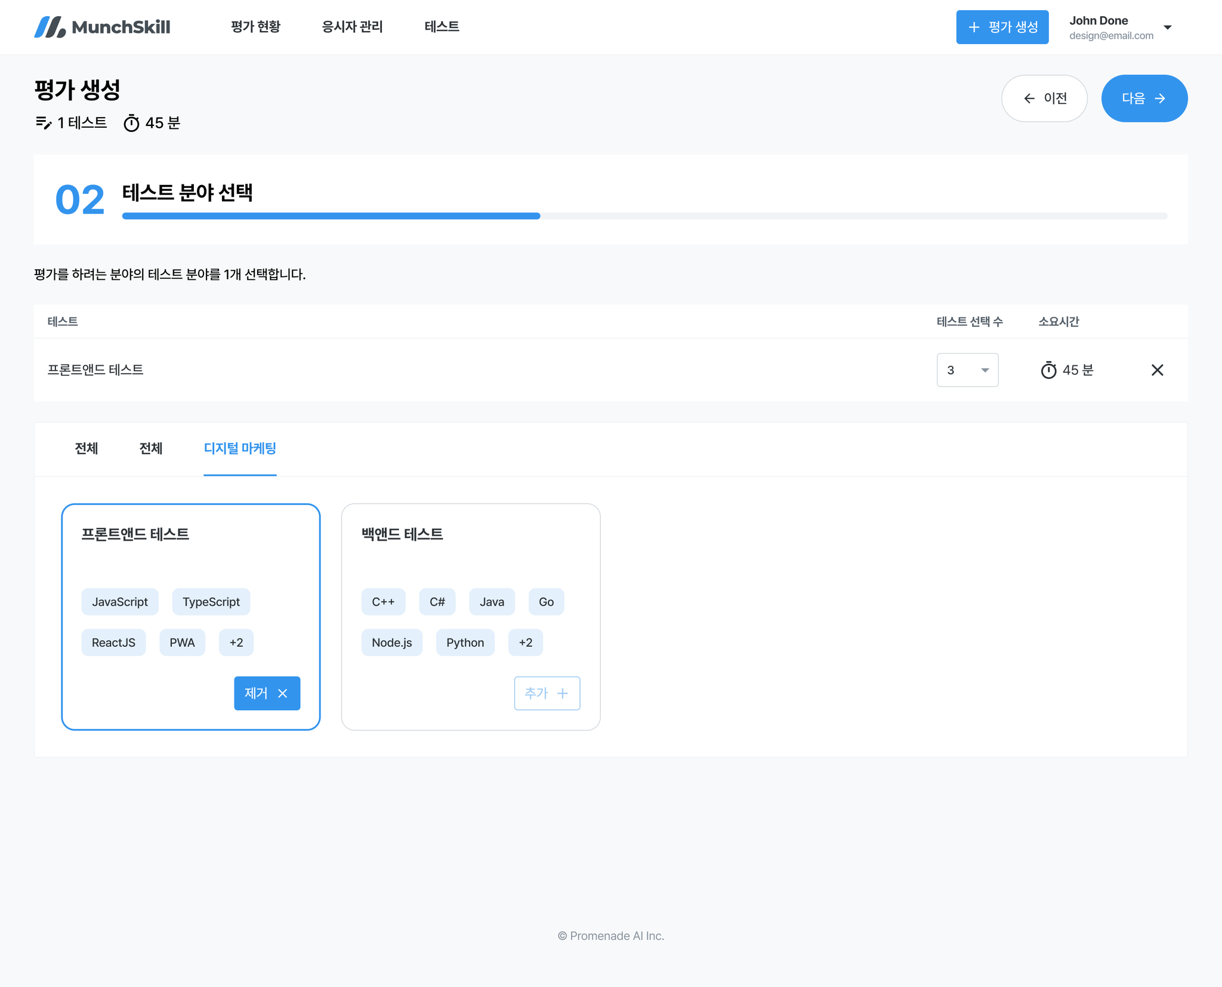Open 평가 현황 navigation menu
This screenshot has width=1222, height=987.
(x=255, y=27)
